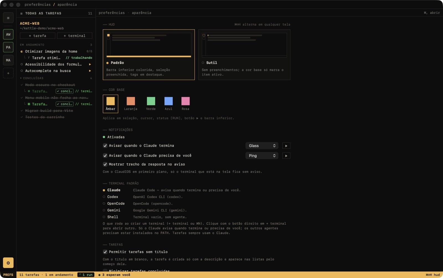Pick the Laranja base color swatch
Image resolution: width=443 pixels, height=278 pixels.
131,104
